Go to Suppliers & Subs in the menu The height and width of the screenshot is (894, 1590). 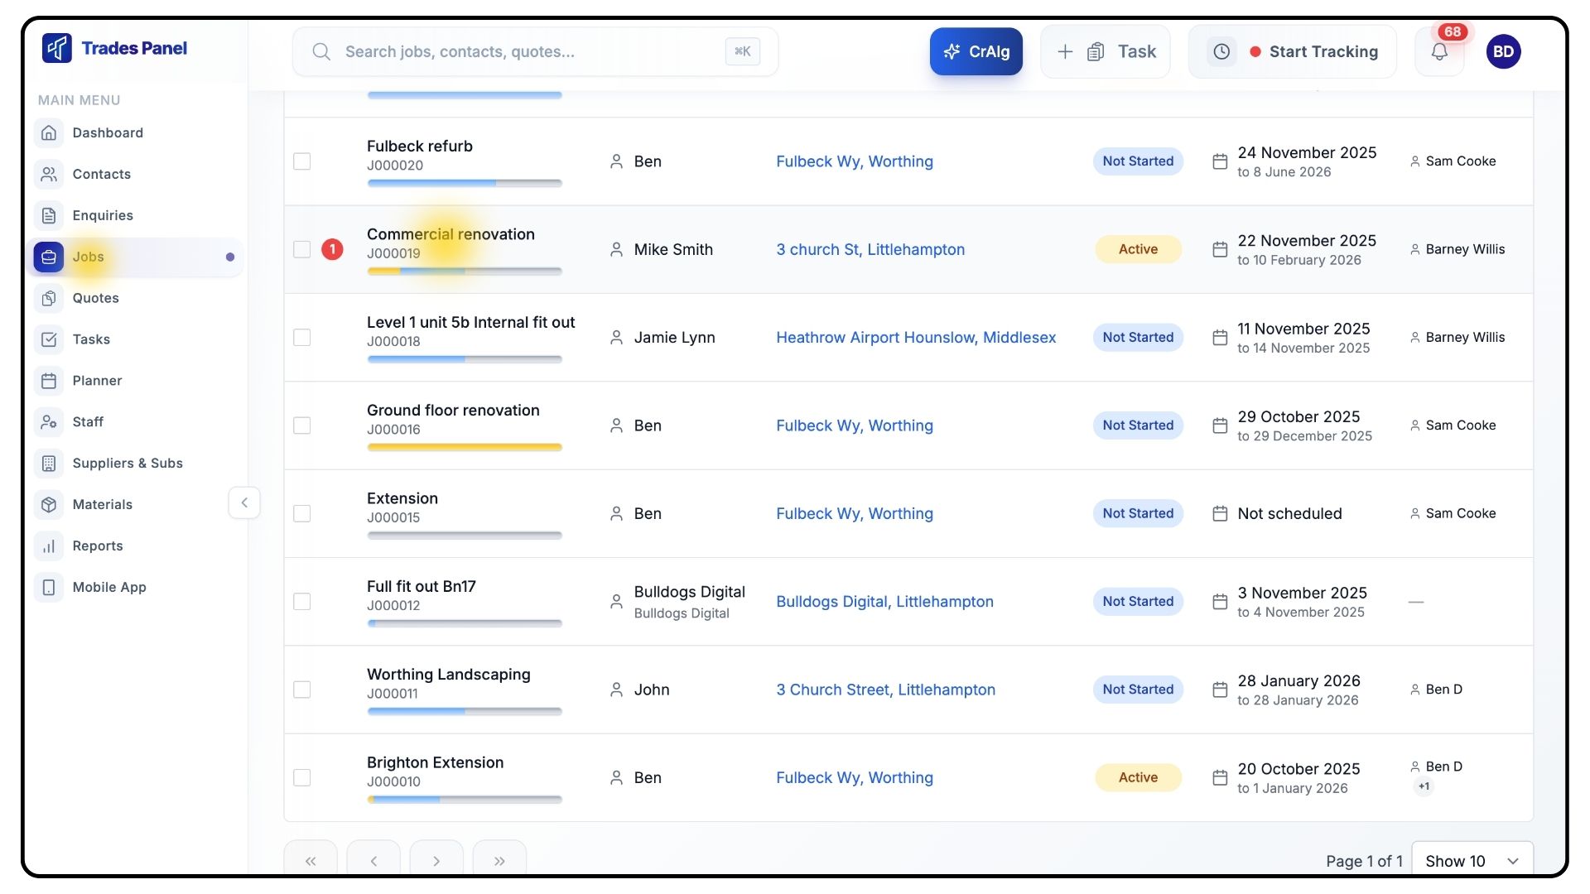(127, 464)
